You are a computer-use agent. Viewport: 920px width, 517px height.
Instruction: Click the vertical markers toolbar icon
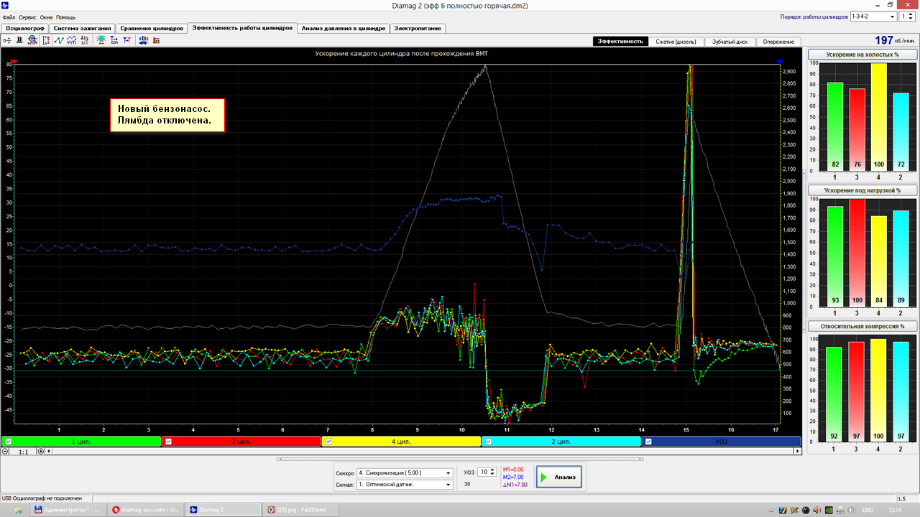point(47,40)
